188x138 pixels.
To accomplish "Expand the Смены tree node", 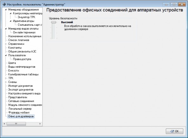I will click(x=6, y=82).
